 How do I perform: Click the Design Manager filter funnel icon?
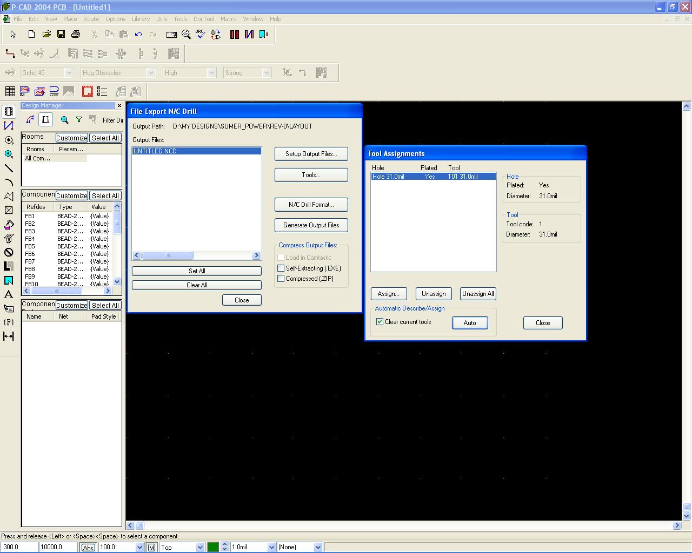point(79,120)
